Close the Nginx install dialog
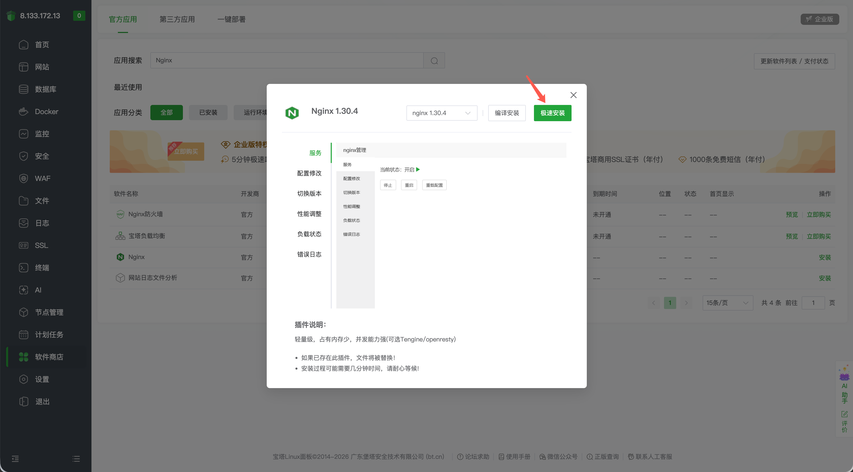Image resolution: width=853 pixels, height=472 pixels. (574, 95)
